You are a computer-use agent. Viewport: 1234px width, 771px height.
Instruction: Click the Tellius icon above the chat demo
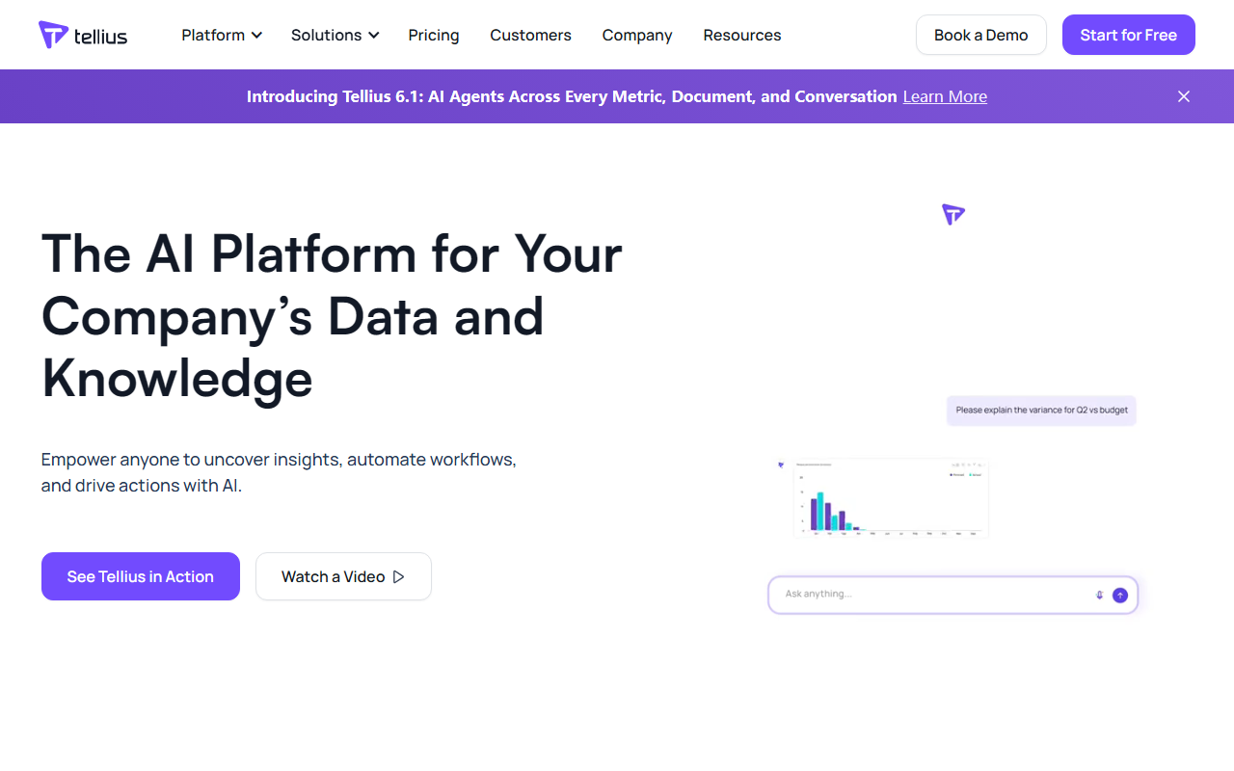[x=953, y=215]
